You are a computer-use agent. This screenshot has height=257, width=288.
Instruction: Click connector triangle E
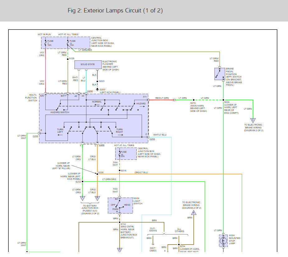pyautogui.click(x=194, y=213)
